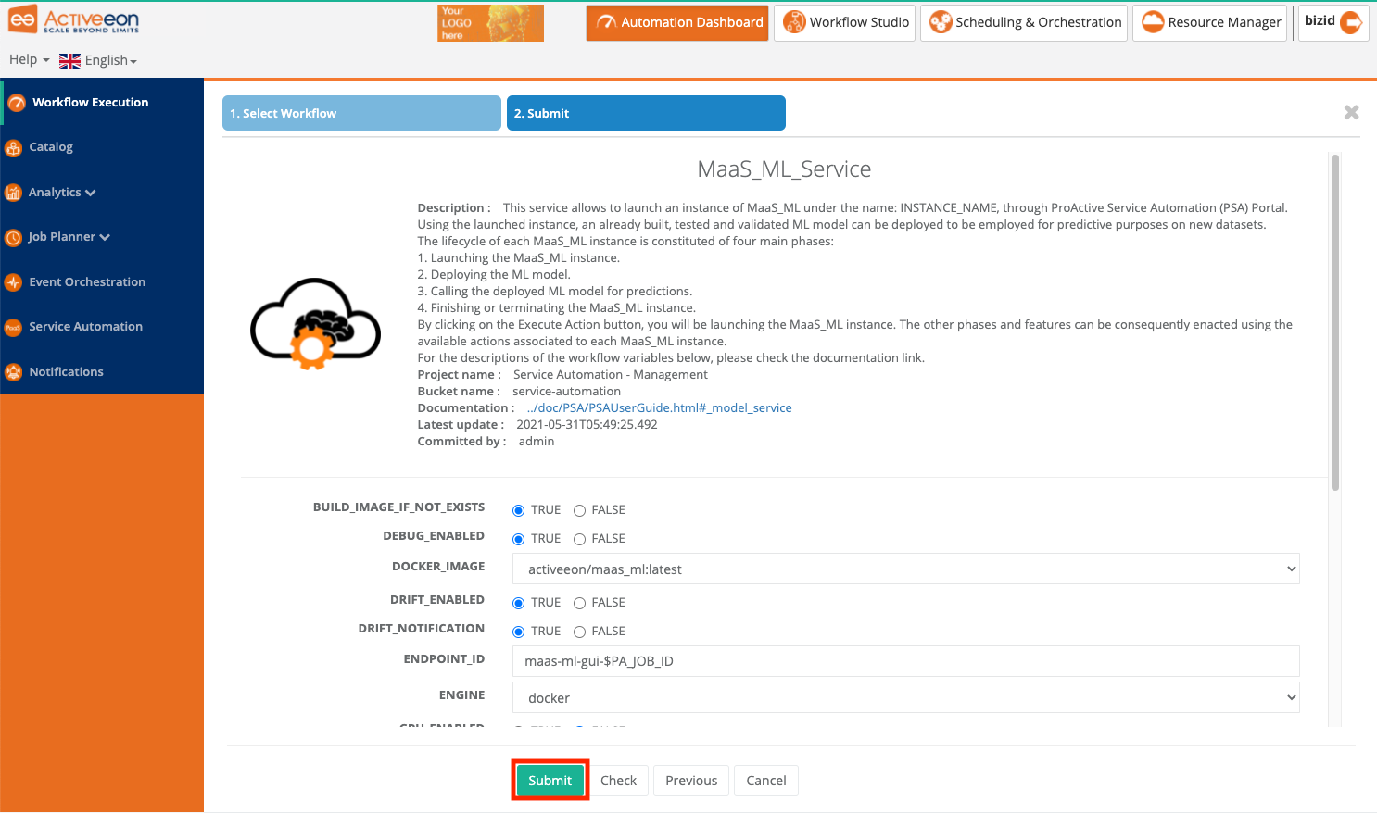Click the Check button
1377x813 pixels.
coord(618,781)
